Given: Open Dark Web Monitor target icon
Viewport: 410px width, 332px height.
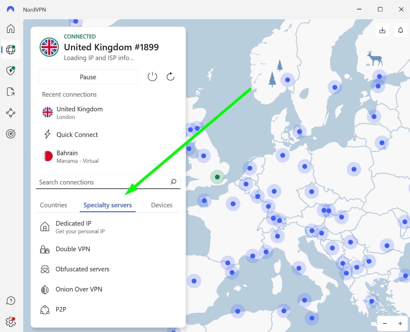Looking at the screenshot, I should (11, 134).
